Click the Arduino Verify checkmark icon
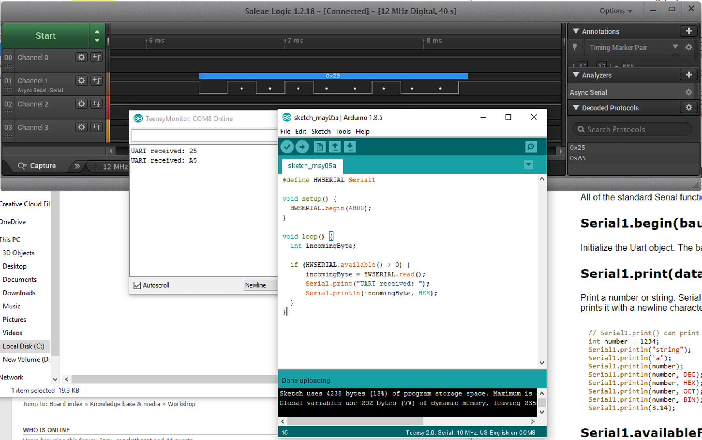Screen dimensions: 702x440 click(287, 147)
